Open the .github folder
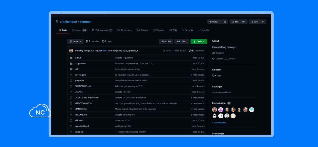The image size is (318, 147). coord(78,58)
